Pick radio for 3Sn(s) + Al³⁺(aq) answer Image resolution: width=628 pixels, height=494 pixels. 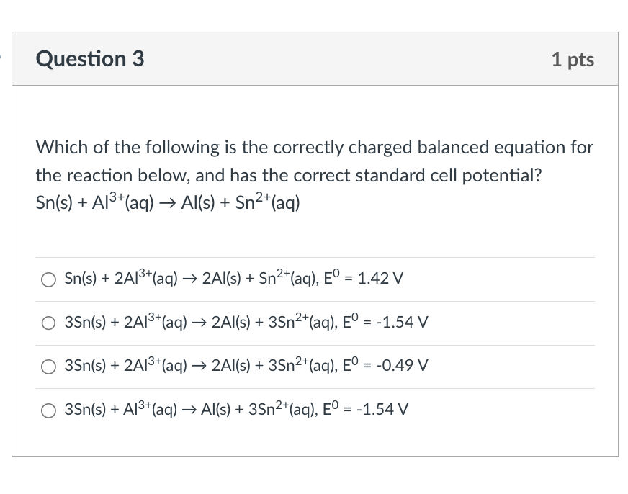[48, 410]
